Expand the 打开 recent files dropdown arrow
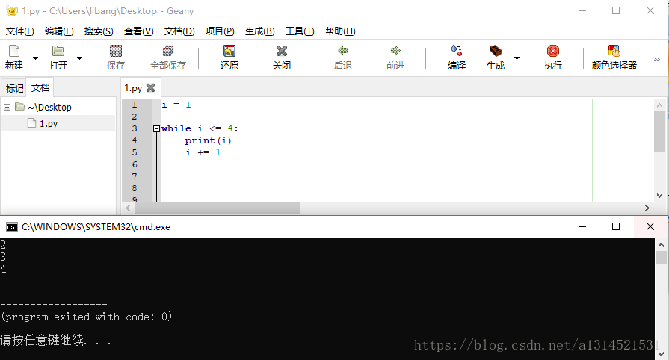Viewport: 669px width, 360px height. (79, 58)
